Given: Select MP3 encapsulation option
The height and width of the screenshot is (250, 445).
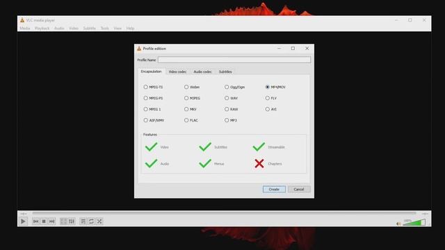Looking at the screenshot, I should [231, 120].
